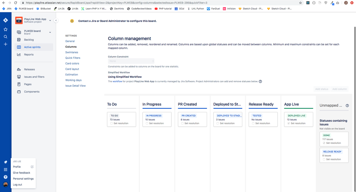This screenshot has height=192, width=356.
Task: Click the PlayLine Web App project icon
Action: [x=19, y=20]
